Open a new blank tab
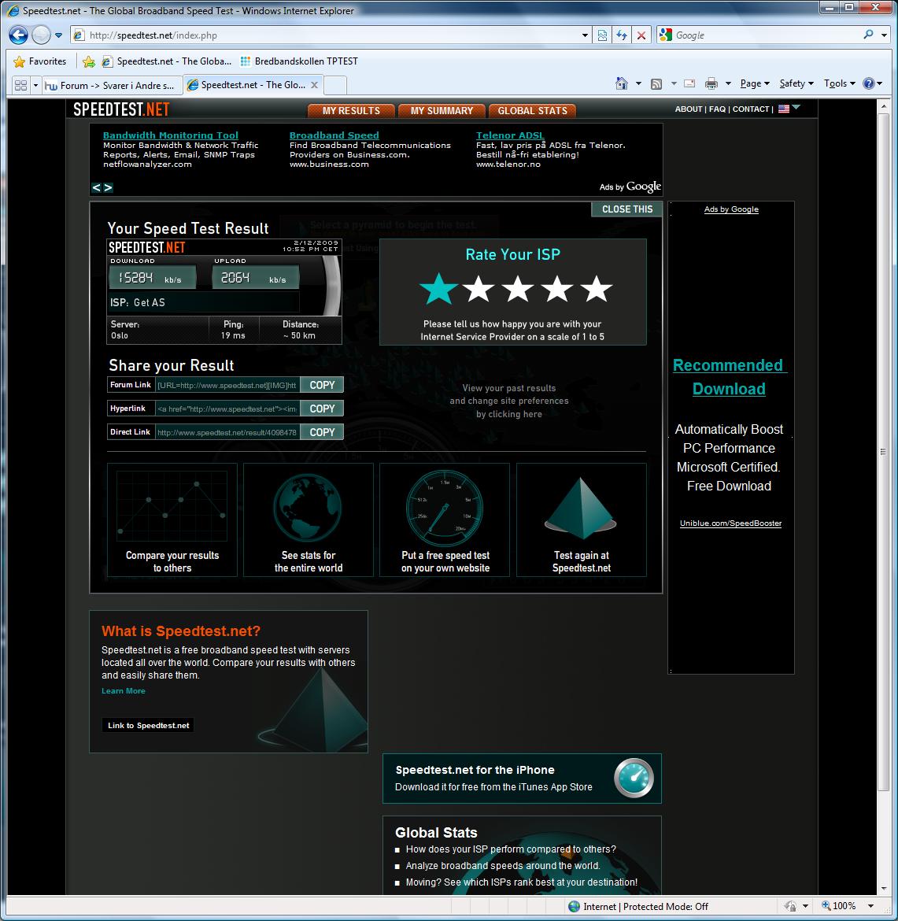The image size is (898, 921). (x=334, y=85)
